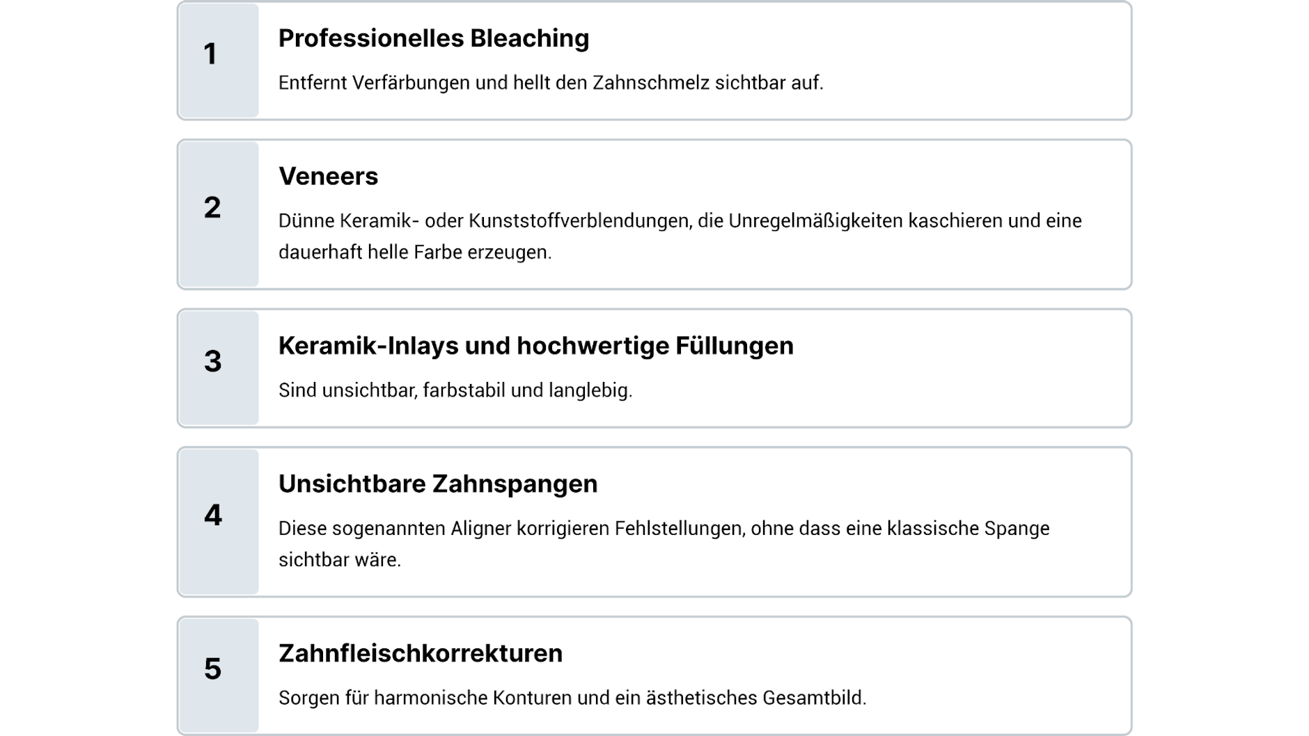Image resolution: width=1309 pixels, height=736 pixels.
Task: Click the 'Unsichtbare Zahnspangen' heading
Action: pos(437,483)
